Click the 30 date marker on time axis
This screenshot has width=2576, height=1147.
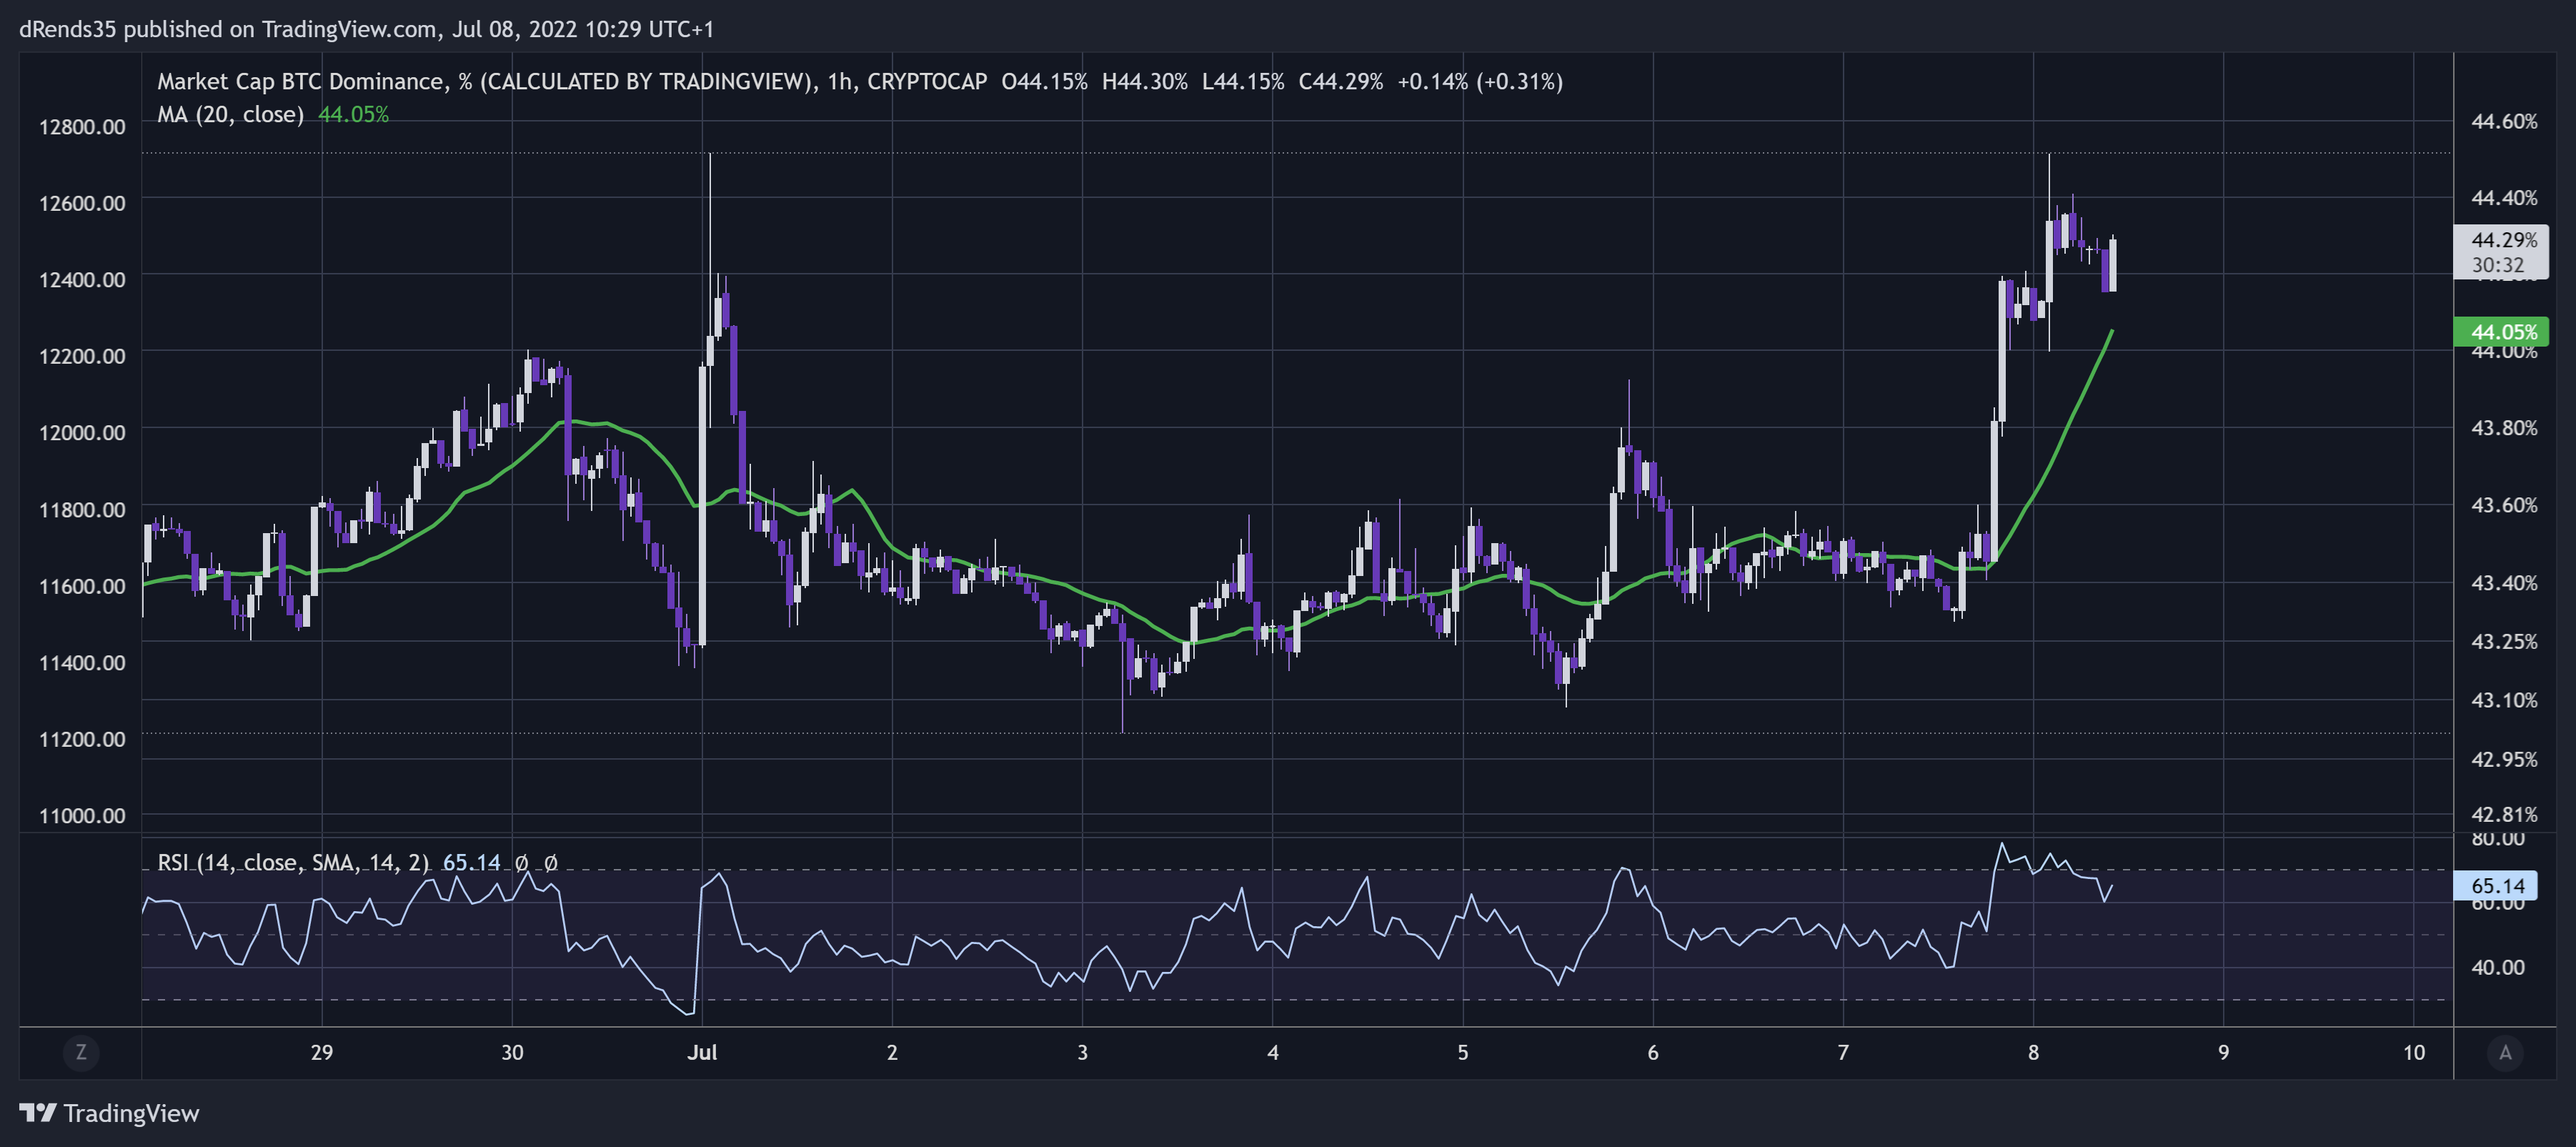(x=512, y=1052)
